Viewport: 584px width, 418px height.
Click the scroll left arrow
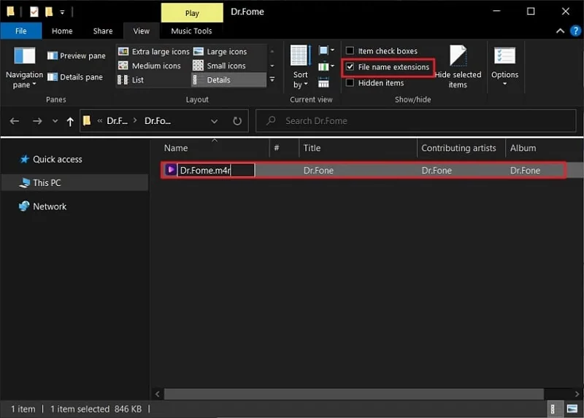(x=157, y=394)
